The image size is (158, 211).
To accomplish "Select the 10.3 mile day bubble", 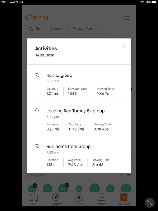I will tap(94, 189).
